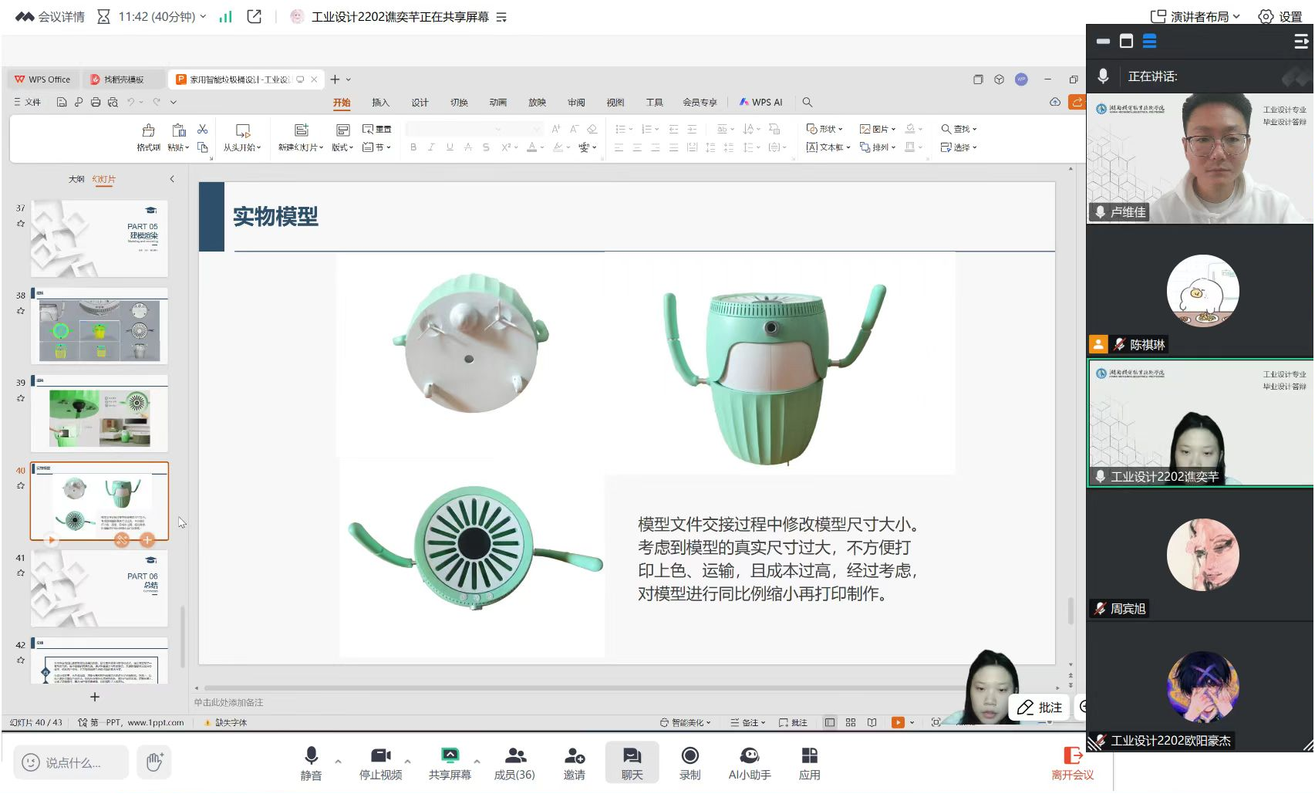Click the font color A swatch button
Screen dimensions: 1315x794
click(x=531, y=147)
